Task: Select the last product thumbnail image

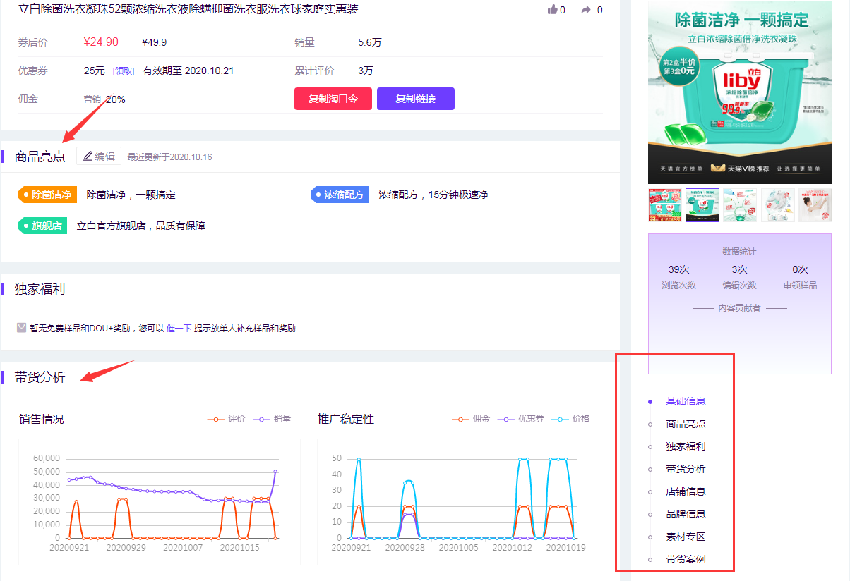Action: tap(815, 205)
